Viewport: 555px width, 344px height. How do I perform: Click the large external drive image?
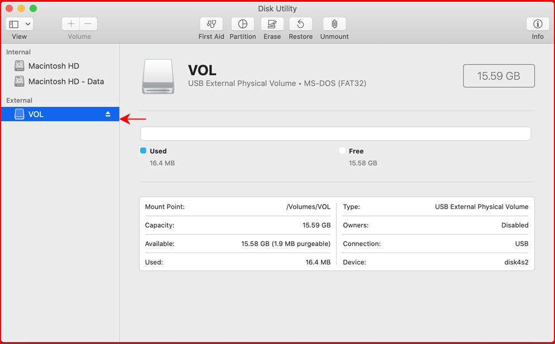click(158, 76)
